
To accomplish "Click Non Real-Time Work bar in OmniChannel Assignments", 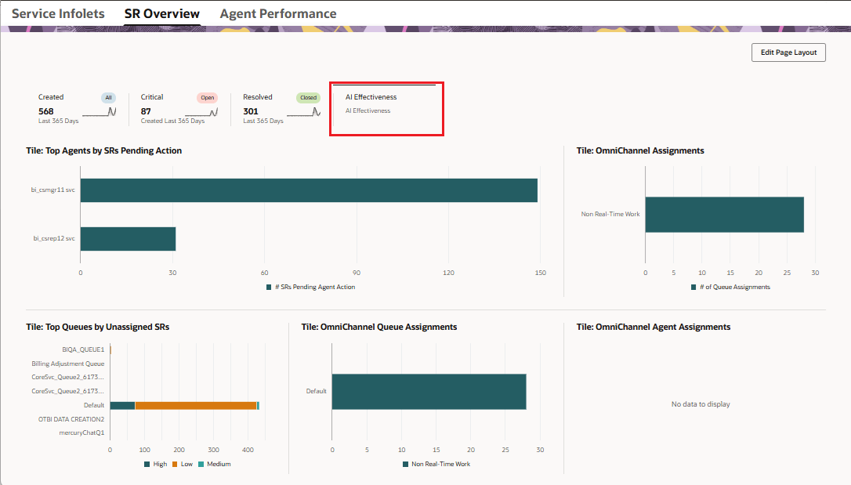I will [725, 214].
